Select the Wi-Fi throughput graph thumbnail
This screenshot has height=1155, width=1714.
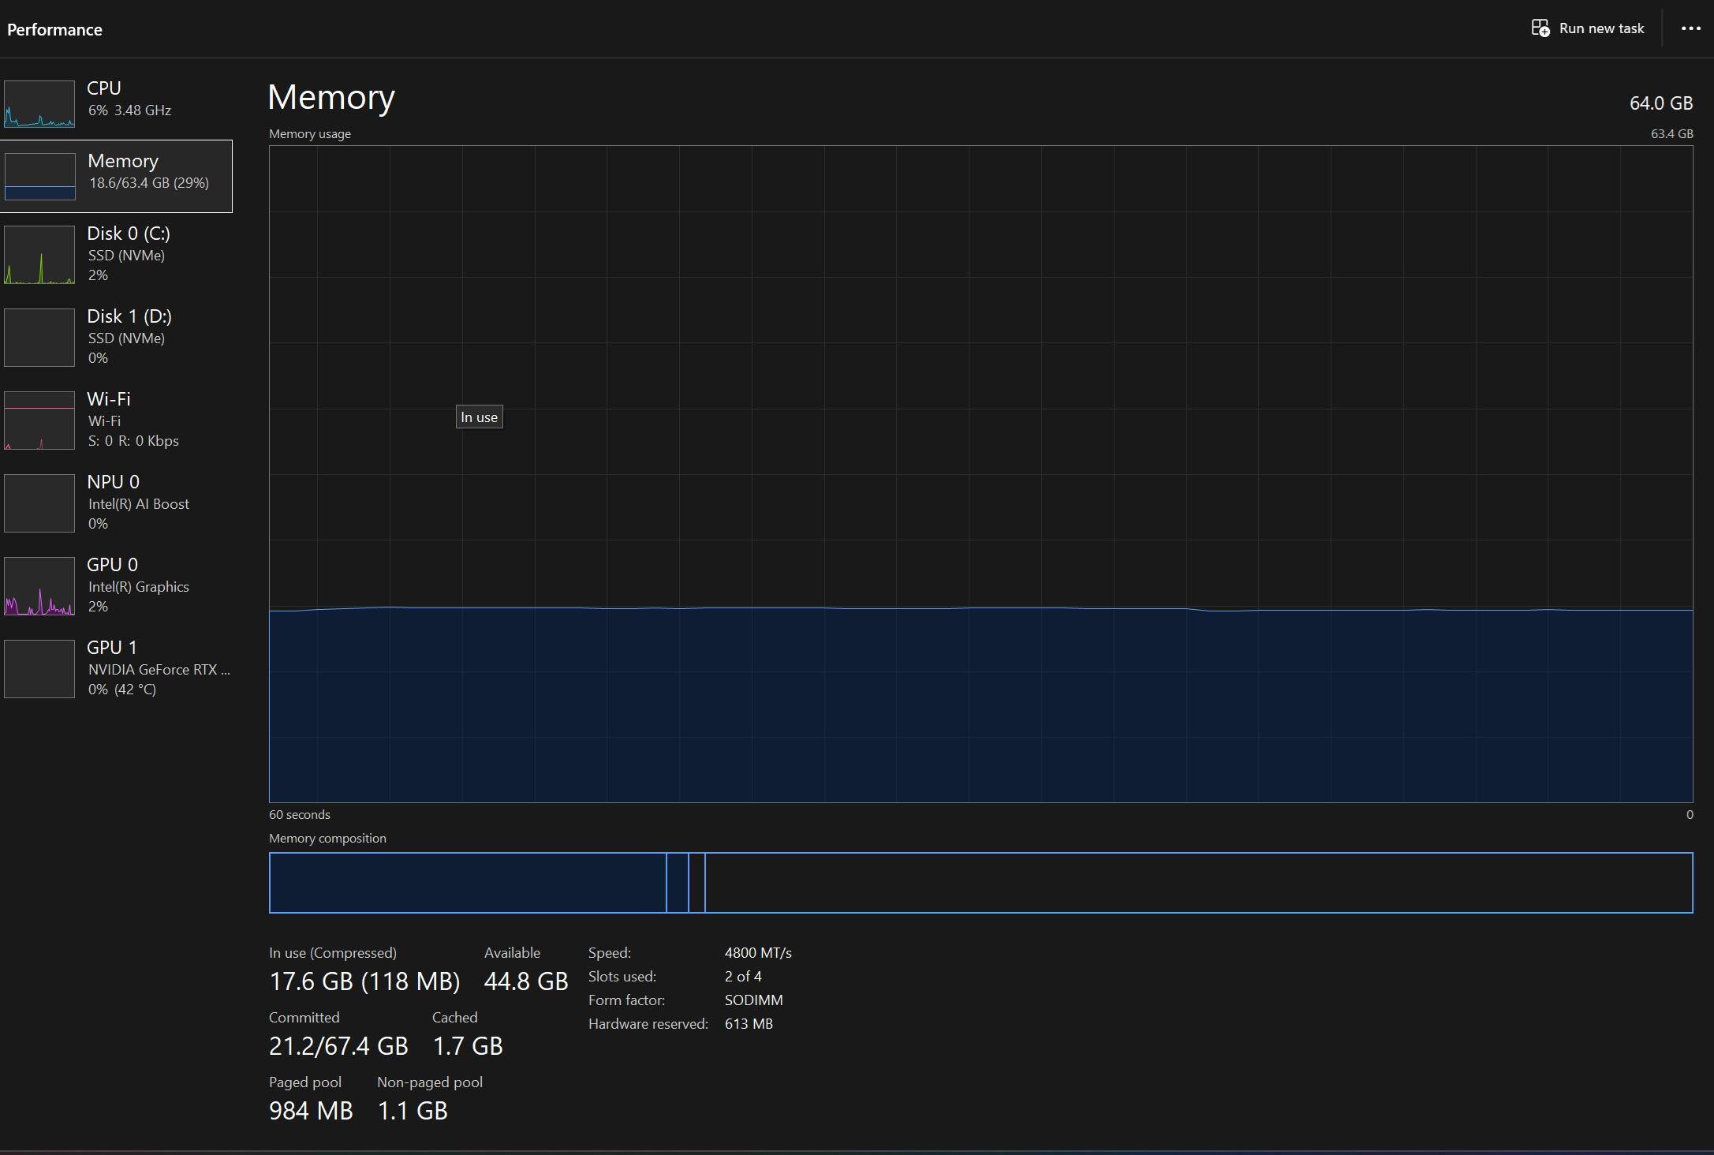39,420
